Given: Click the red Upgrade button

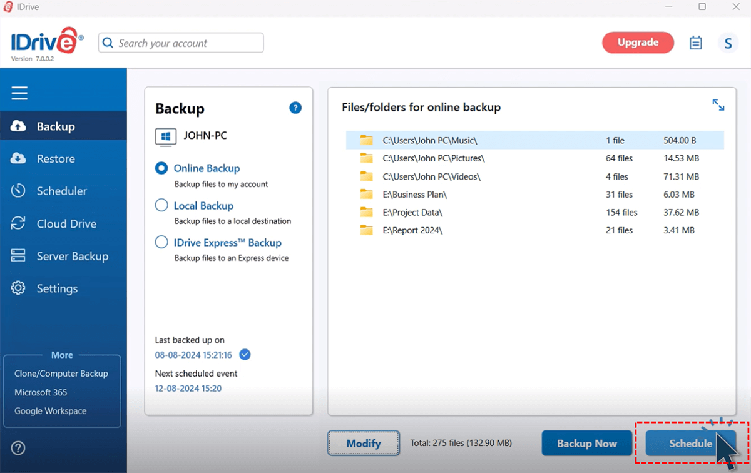Looking at the screenshot, I should tap(638, 43).
